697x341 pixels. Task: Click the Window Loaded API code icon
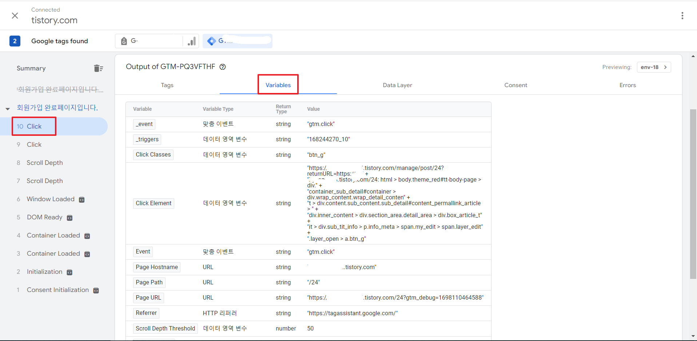82,200
